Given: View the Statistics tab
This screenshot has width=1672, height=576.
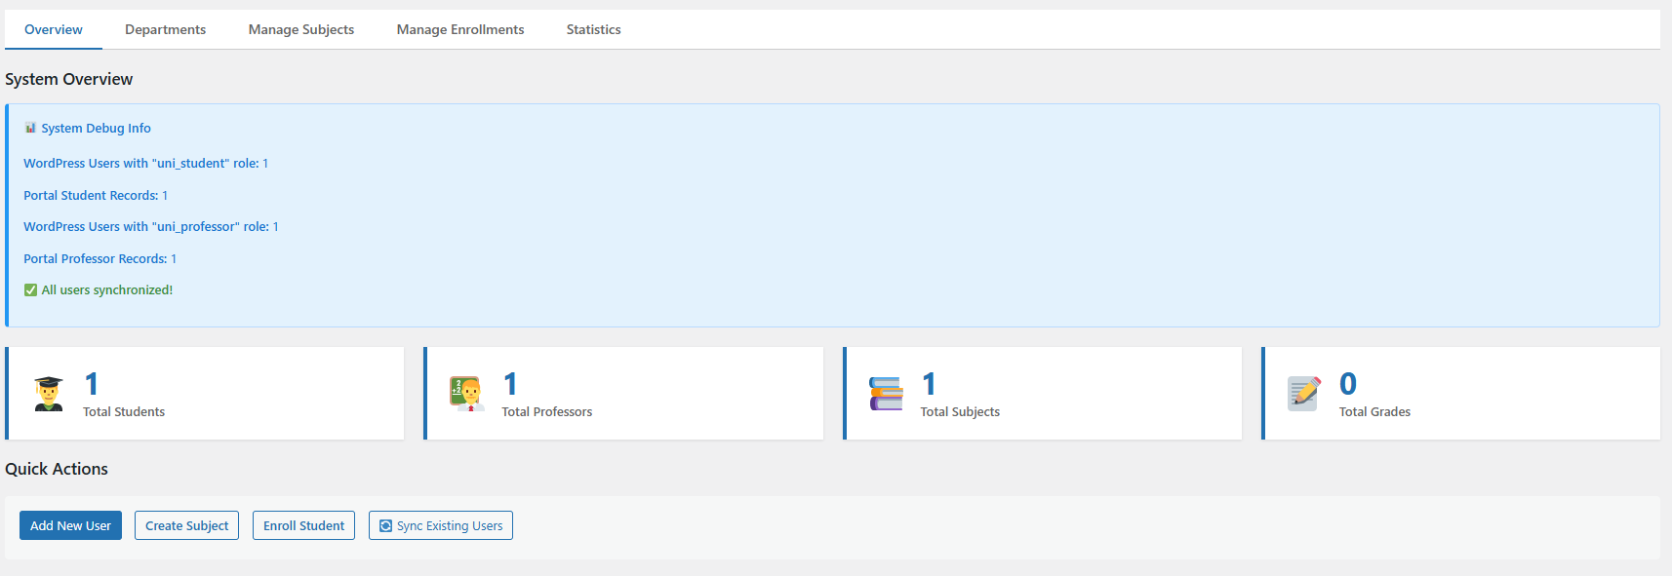Looking at the screenshot, I should click(x=593, y=30).
